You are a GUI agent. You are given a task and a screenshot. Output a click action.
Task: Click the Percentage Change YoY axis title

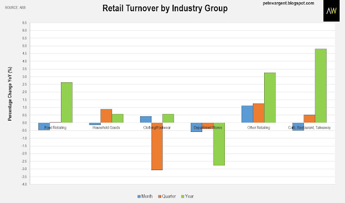(x=10, y=94)
